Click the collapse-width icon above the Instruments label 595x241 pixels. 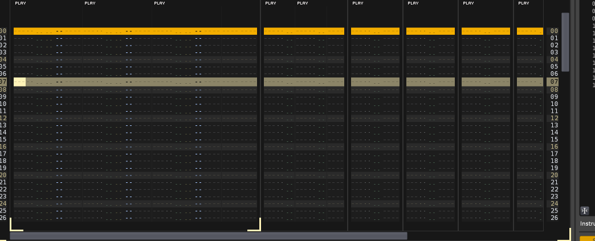[x=584, y=211]
